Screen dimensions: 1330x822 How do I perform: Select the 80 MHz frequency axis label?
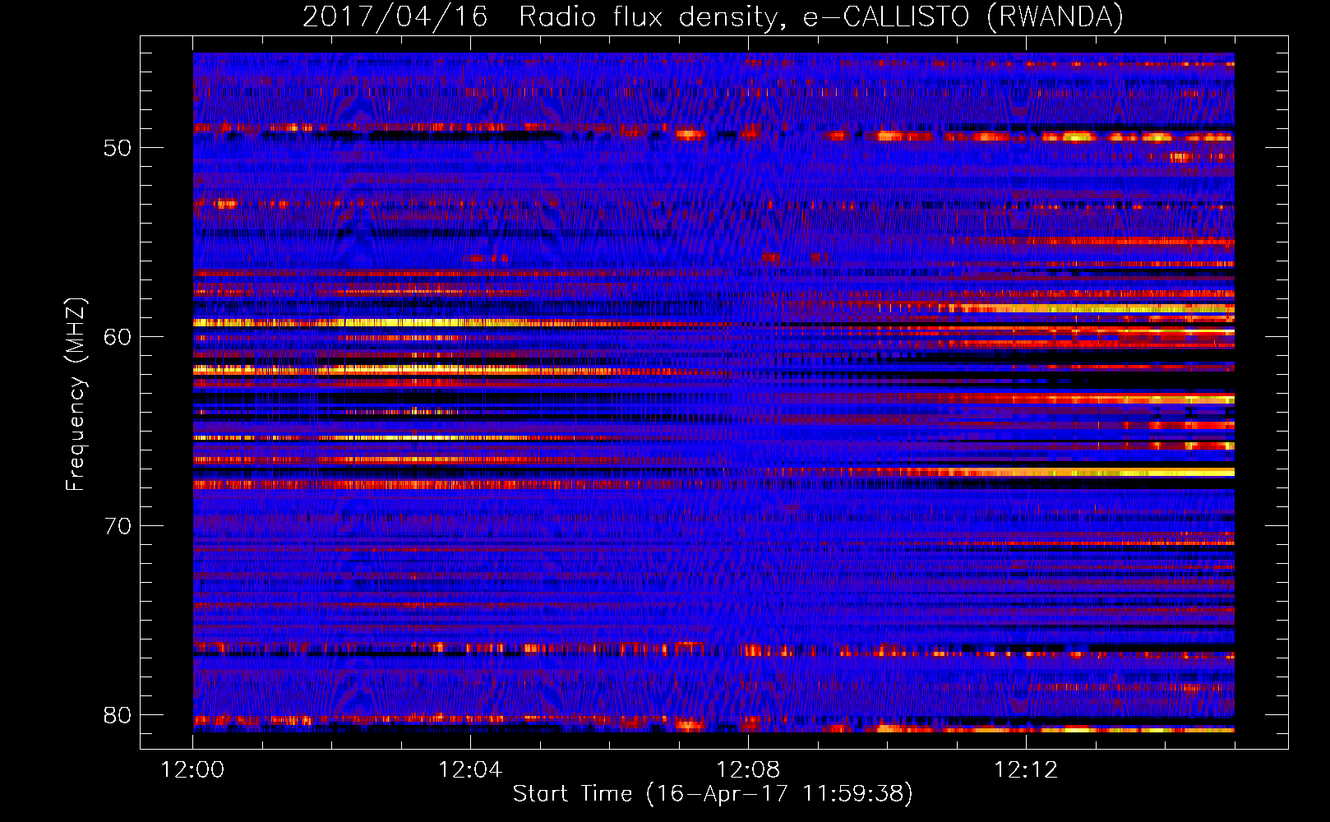pyautogui.click(x=118, y=715)
